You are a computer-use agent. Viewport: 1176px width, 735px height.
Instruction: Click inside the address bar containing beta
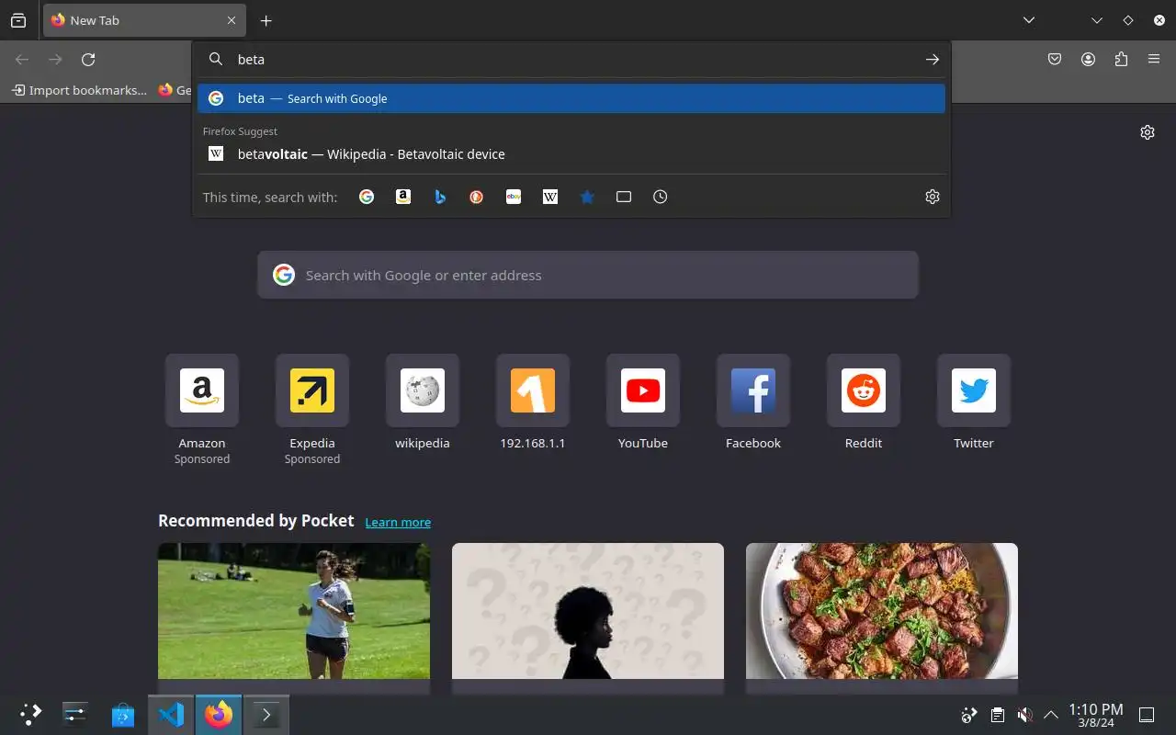coord(570,60)
